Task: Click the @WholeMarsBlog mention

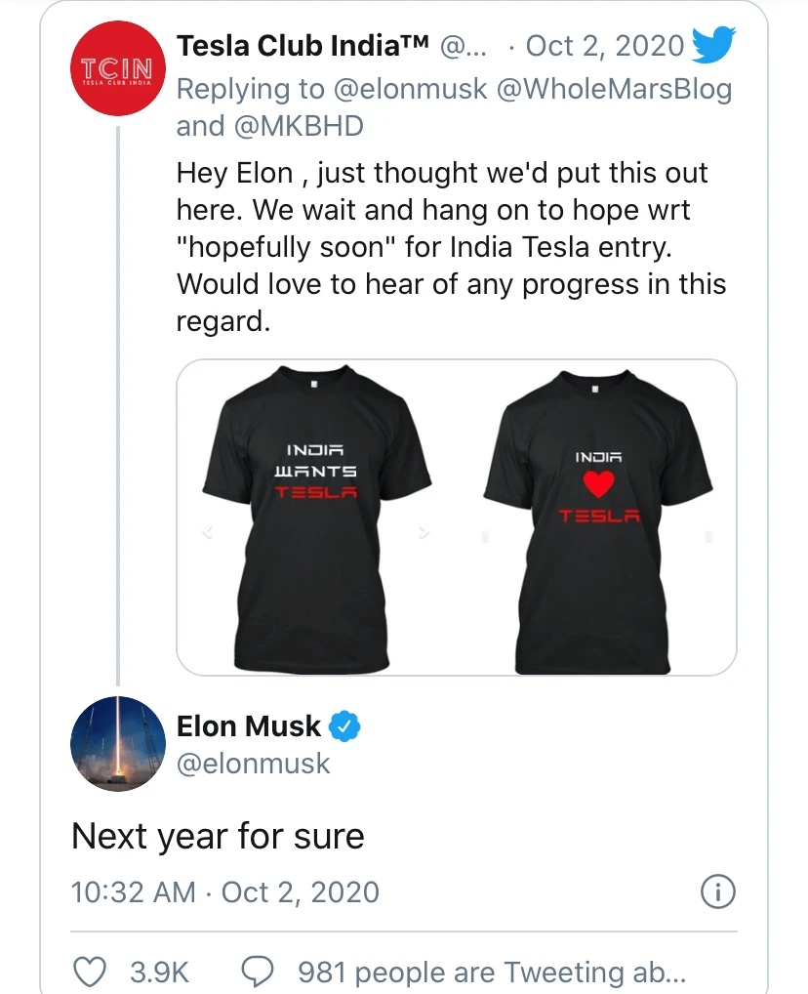Action: (x=617, y=90)
